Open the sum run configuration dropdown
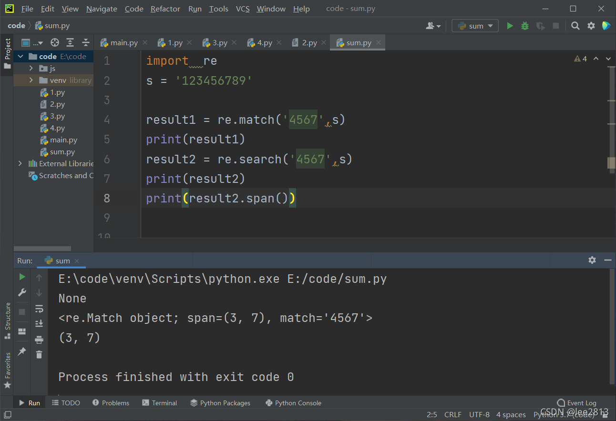The image size is (616, 421). point(475,26)
